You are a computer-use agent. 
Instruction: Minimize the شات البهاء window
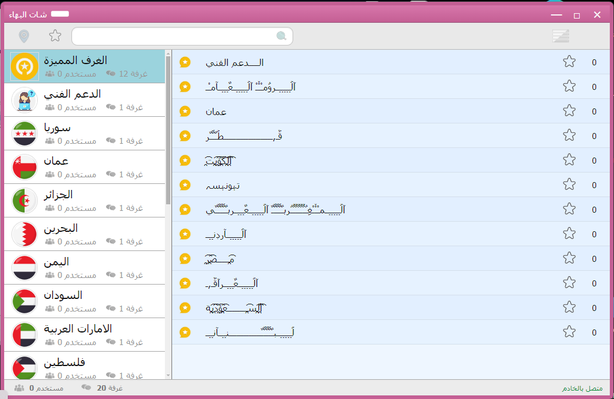click(x=556, y=15)
